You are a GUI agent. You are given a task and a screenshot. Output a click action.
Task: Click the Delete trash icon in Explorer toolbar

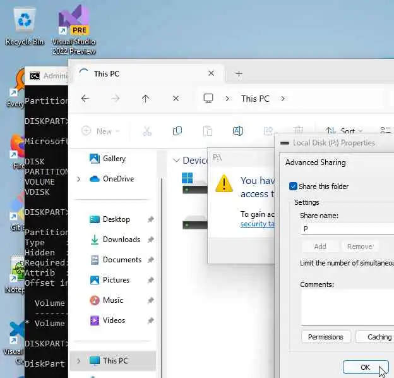pyautogui.click(x=298, y=130)
